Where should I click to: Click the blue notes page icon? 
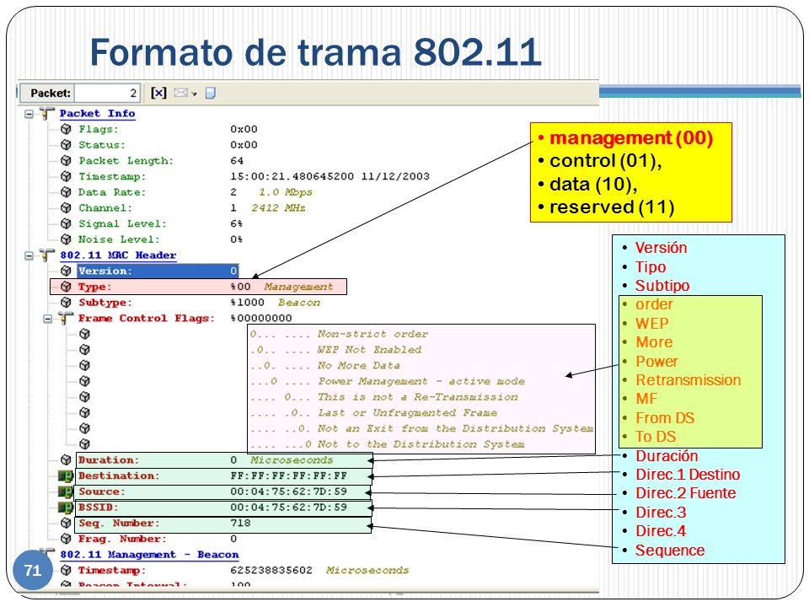(211, 93)
